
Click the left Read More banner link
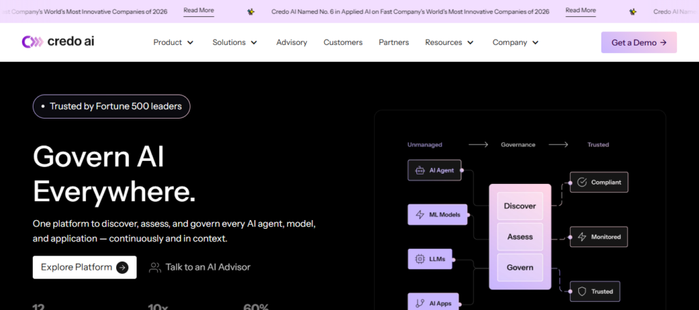(x=199, y=11)
